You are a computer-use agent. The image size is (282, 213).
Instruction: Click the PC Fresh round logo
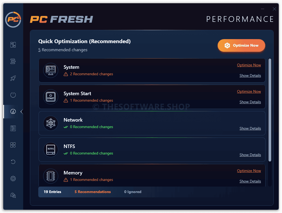coord(13,19)
